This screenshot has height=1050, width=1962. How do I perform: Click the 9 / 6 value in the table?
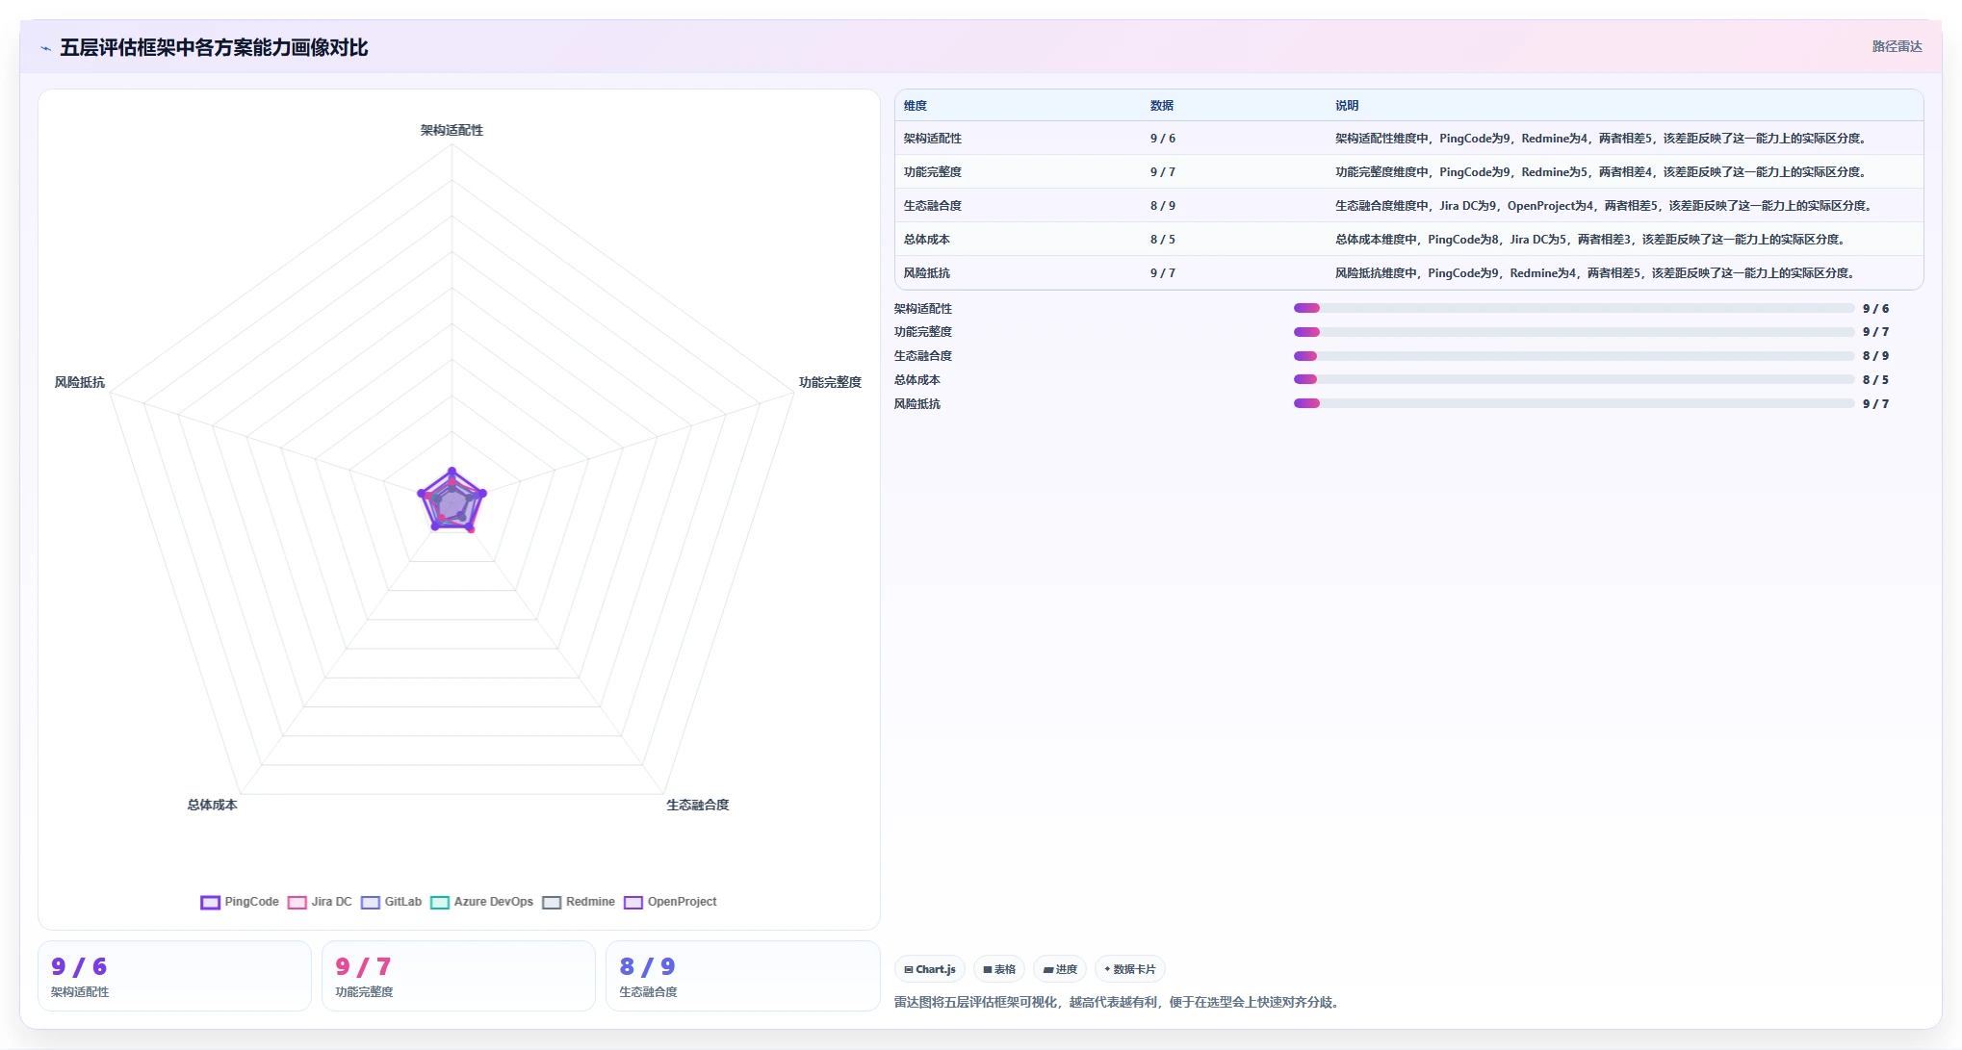pyautogui.click(x=1163, y=139)
